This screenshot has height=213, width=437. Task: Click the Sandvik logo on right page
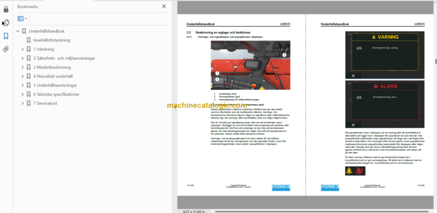click(329, 187)
